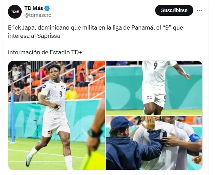Viewport: 215px width, 175px height.
Task: Click the blue captain armband in bottom-right photo
Action: pos(195,138)
